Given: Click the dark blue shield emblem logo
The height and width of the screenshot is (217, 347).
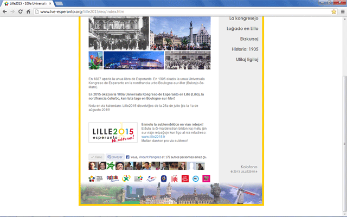Looking at the screenshot, I should pos(164,178).
